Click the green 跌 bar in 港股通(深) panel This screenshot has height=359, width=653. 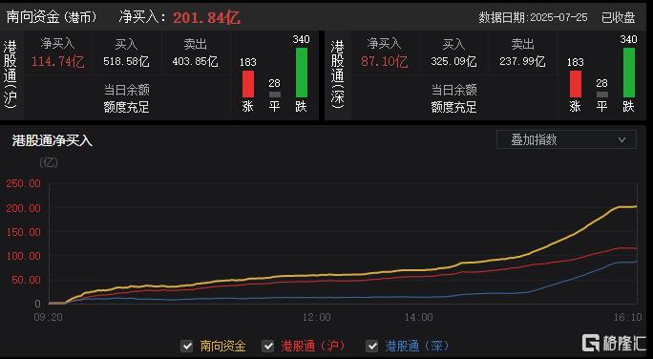[x=629, y=73]
